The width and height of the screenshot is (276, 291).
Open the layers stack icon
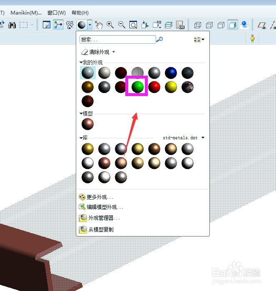pyautogui.click(x=168, y=25)
